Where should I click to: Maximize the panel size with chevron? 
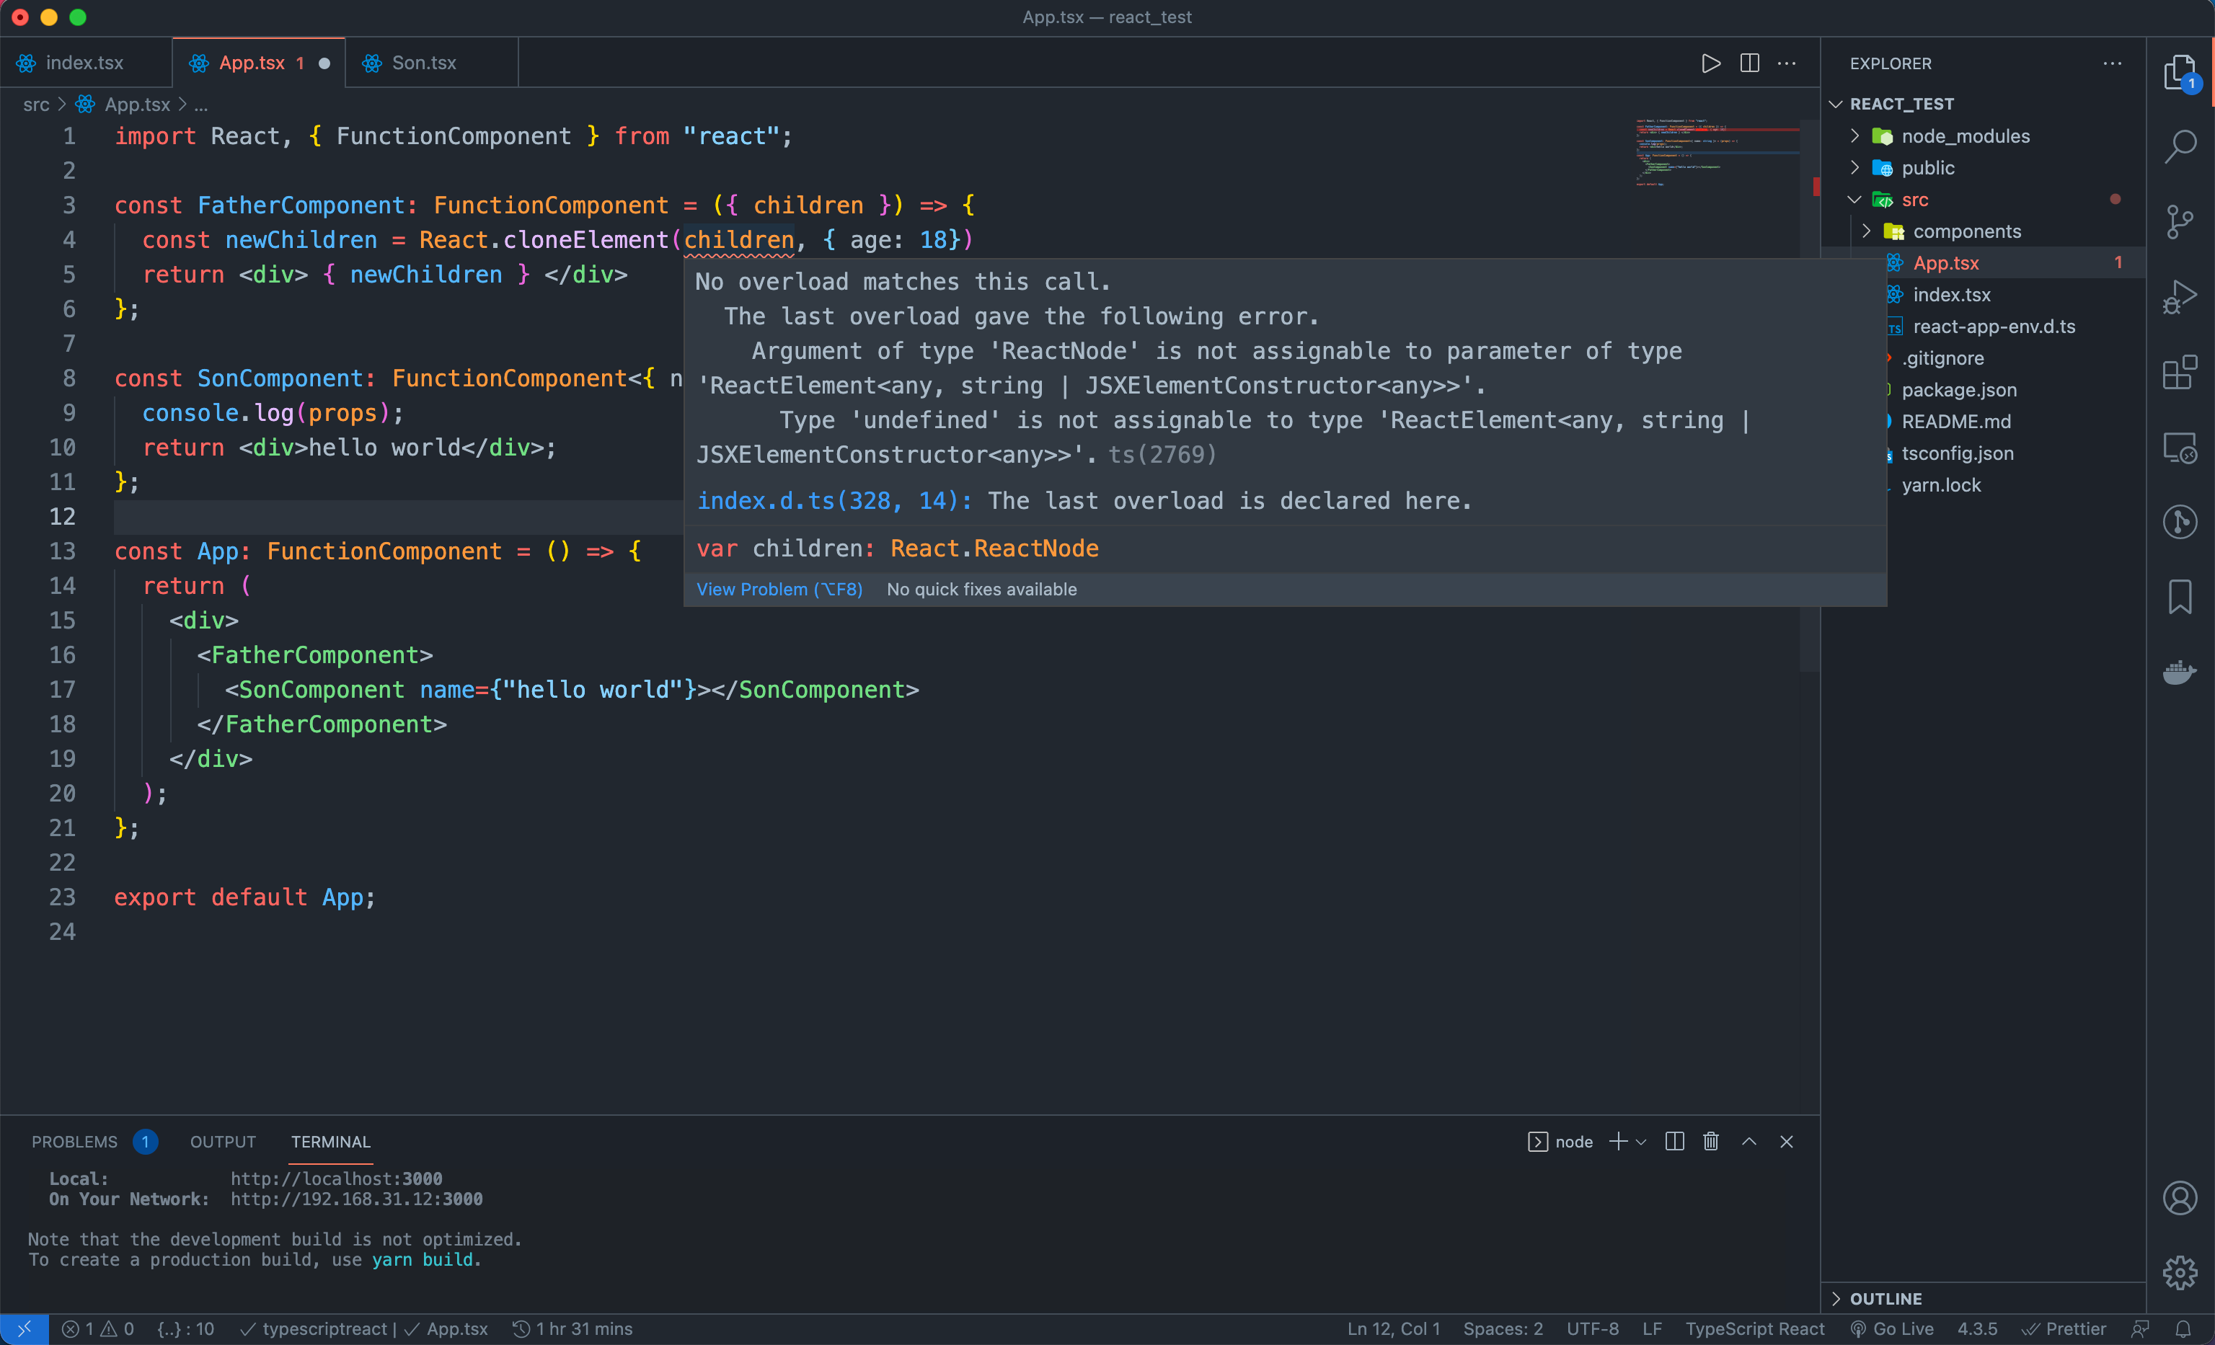1749,1141
